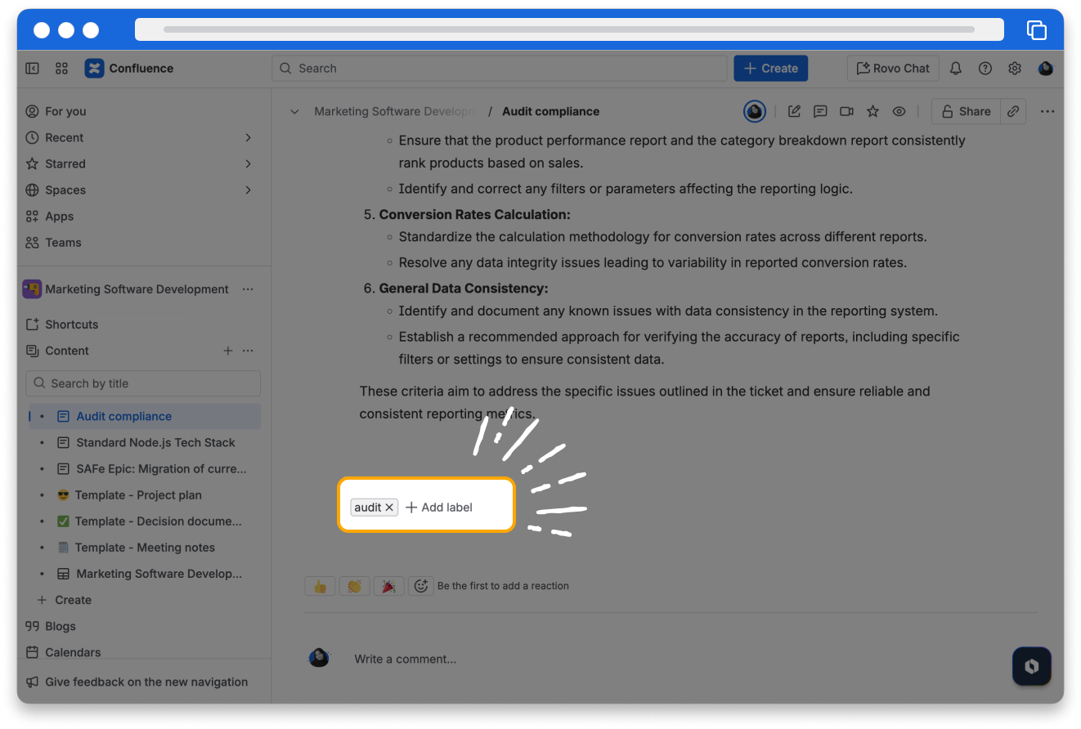The height and width of the screenshot is (729, 1081).
Task: Click the blue Create button
Action: coord(770,69)
